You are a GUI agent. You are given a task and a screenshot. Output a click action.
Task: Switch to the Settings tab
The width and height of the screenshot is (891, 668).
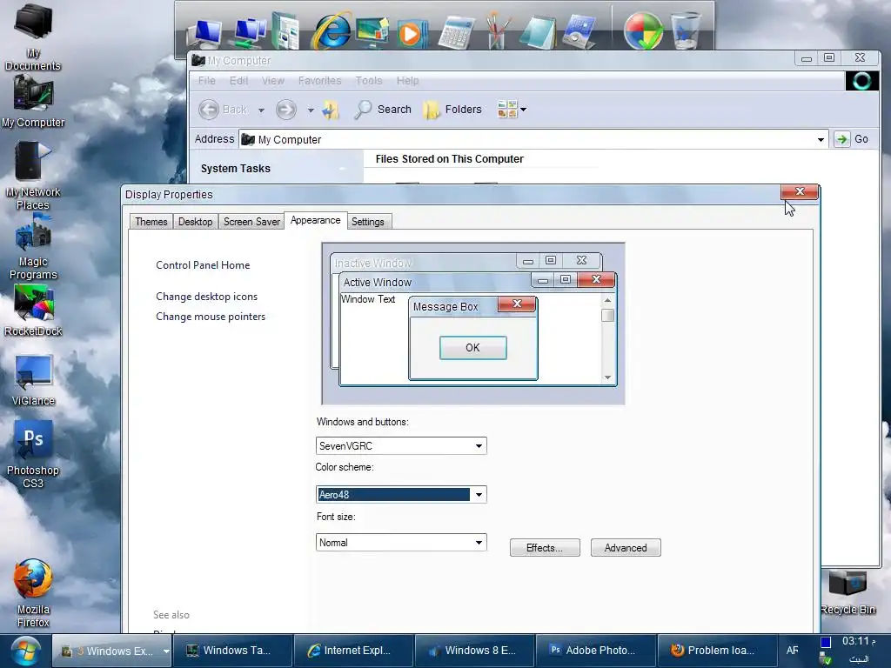click(x=368, y=222)
